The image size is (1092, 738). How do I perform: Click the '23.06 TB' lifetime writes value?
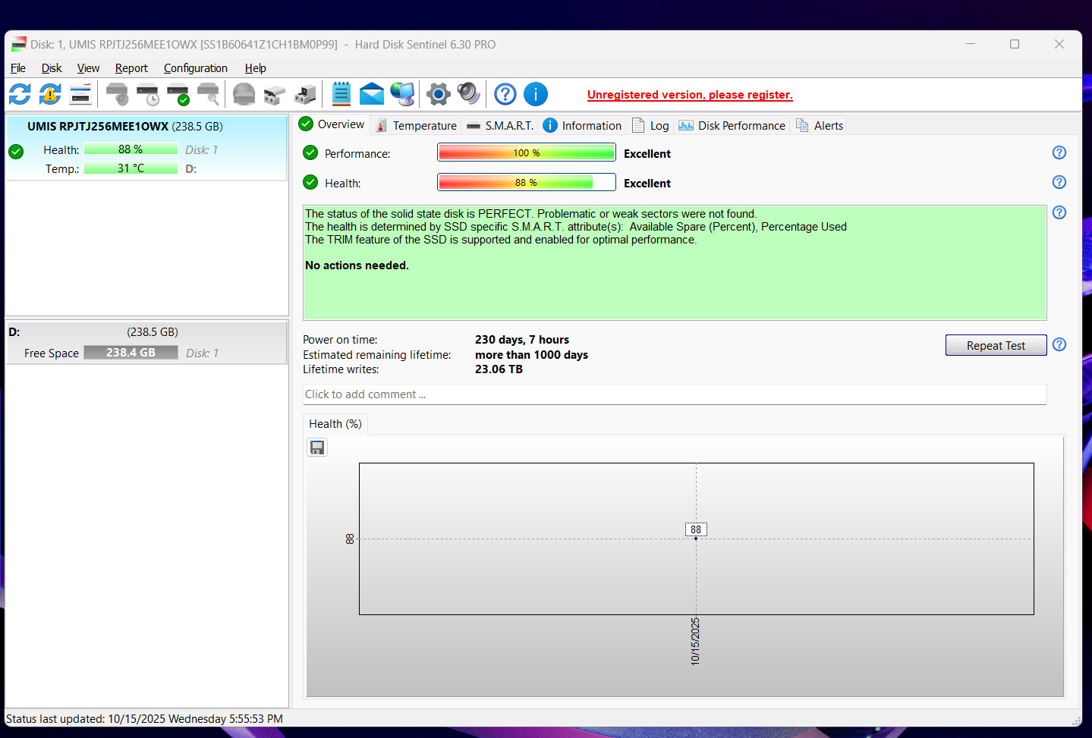(x=499, y=369)
